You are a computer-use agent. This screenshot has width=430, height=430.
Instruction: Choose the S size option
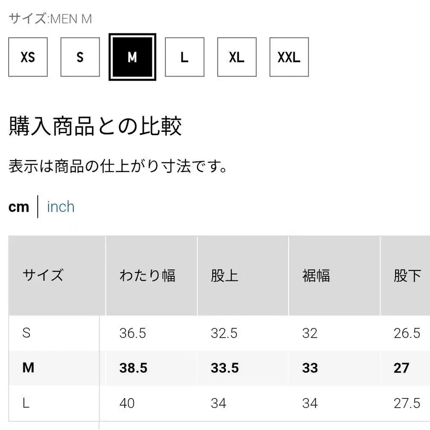point(80,57)
